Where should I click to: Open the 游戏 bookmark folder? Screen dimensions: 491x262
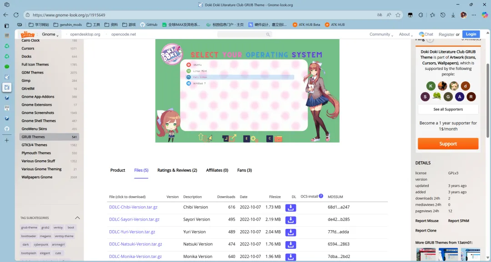[129, 25]
